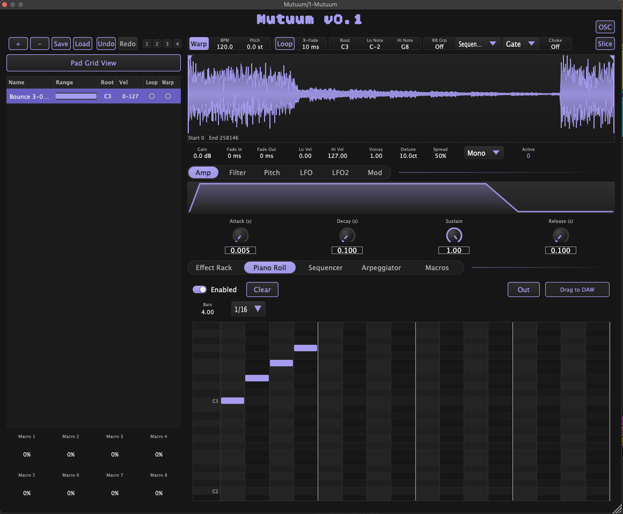623x514 pixels.
Task: Click the Load button
Action: coord(83,44)
